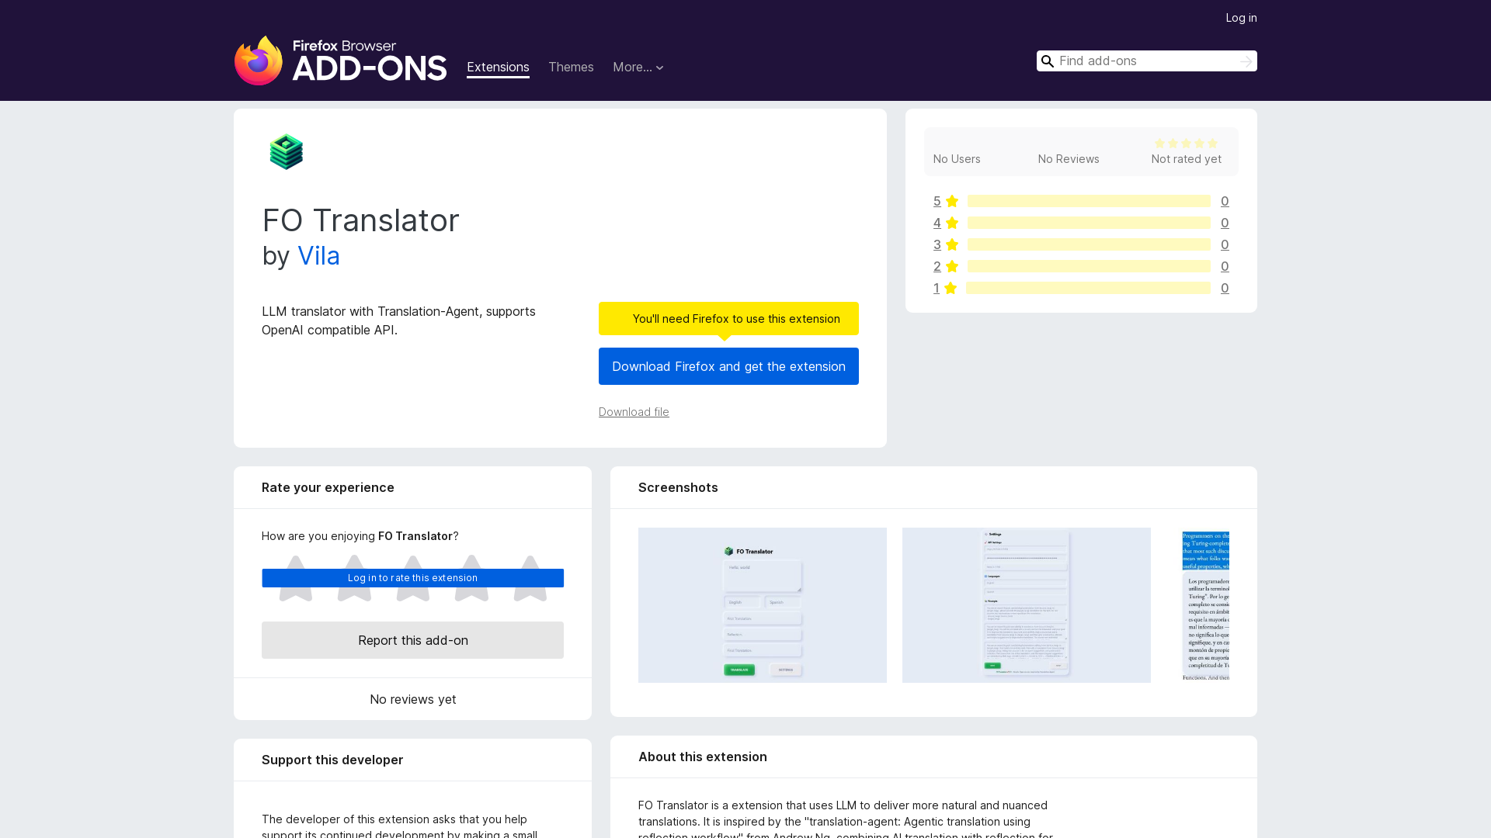1491x838 pixels.
Task: Click the star icon in the 3-star row
Action: point(952,244)
